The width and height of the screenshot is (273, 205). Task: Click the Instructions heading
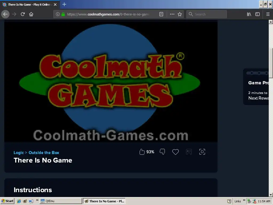click(x=33, y=190)
